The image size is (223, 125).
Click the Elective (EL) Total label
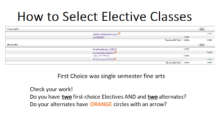coord(174,63)
